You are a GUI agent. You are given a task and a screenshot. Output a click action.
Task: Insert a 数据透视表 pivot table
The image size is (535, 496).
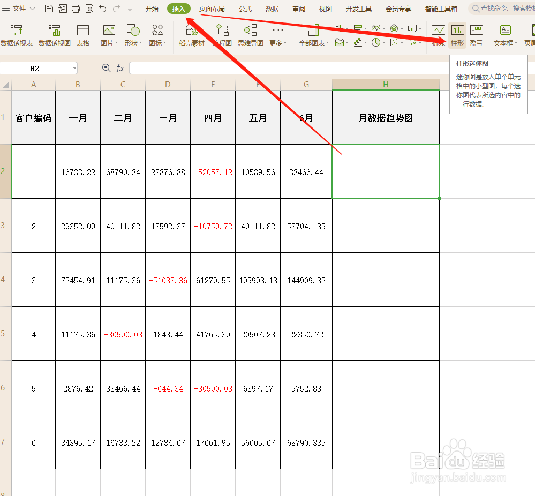coord(17,35)
